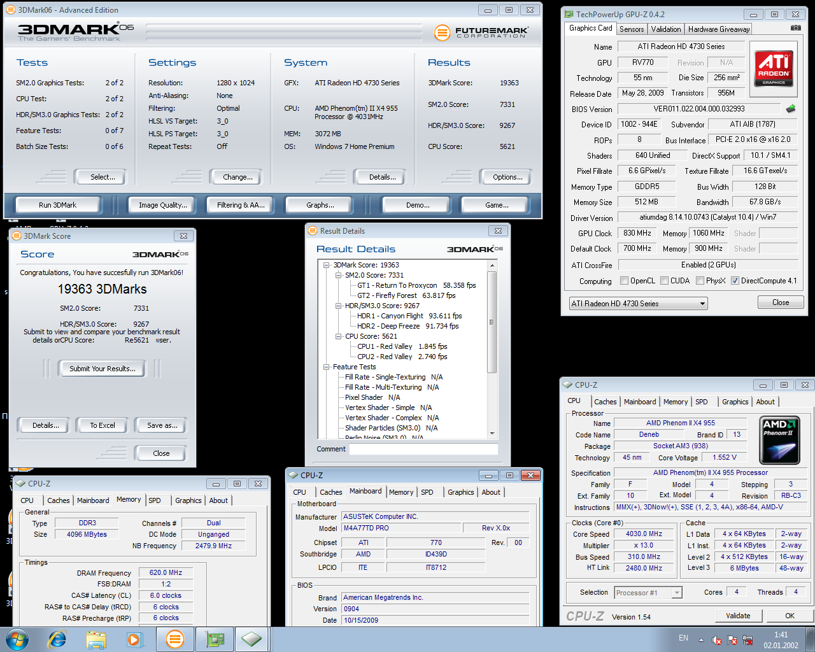Open the Processor #1 selection dropdown
815x652 pixels.
click(648, 593)
